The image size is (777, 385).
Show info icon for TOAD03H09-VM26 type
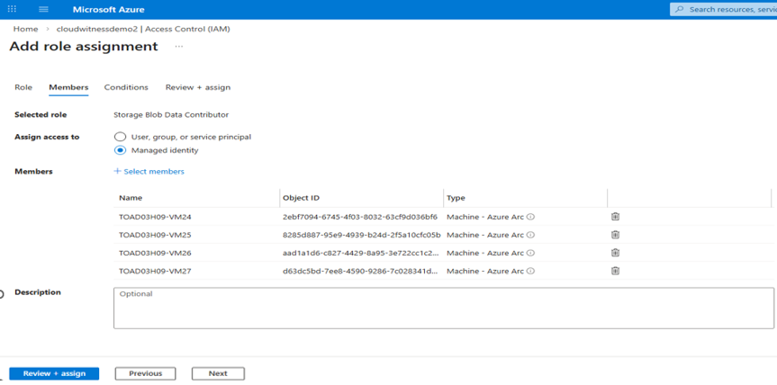[x=530, y=253]
